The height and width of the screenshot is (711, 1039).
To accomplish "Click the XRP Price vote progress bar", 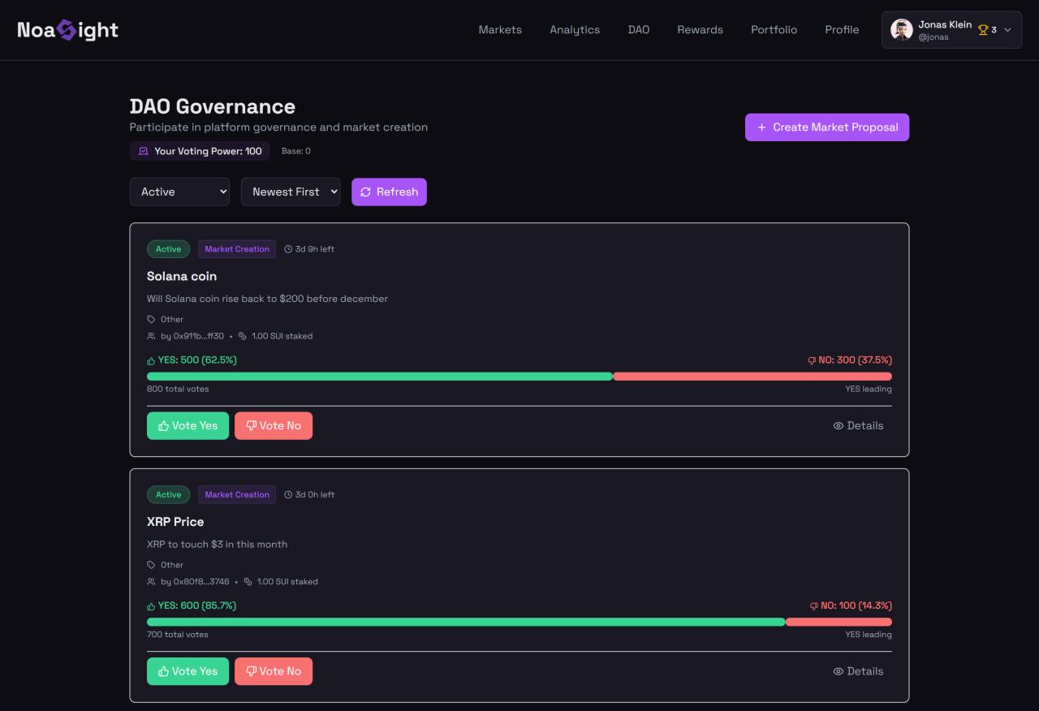I will point(519,622).
